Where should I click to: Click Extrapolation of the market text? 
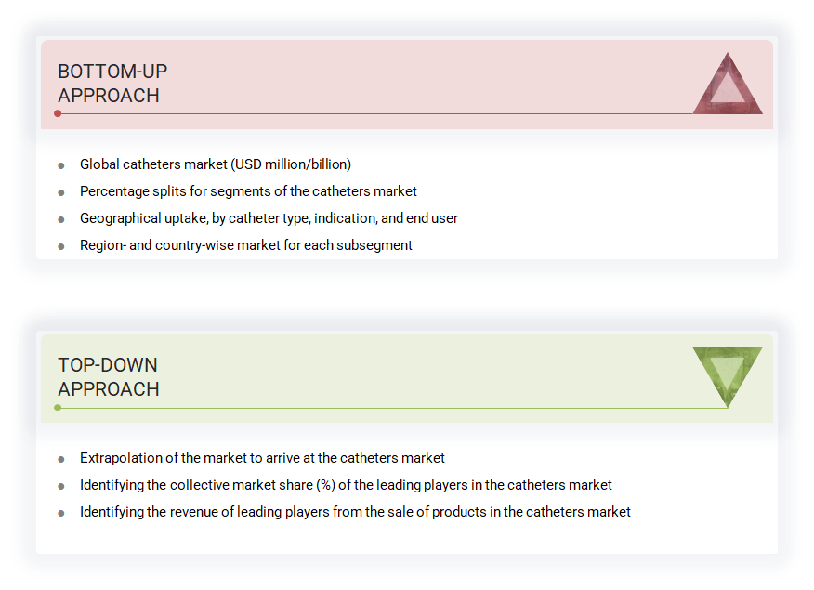pyautogui.click(x=262, y=458)
